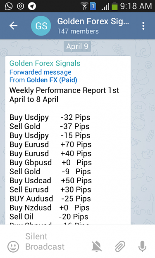Tap the back arrow in the header
Viewport: 155px width, 258px height.
pos(13,26)
